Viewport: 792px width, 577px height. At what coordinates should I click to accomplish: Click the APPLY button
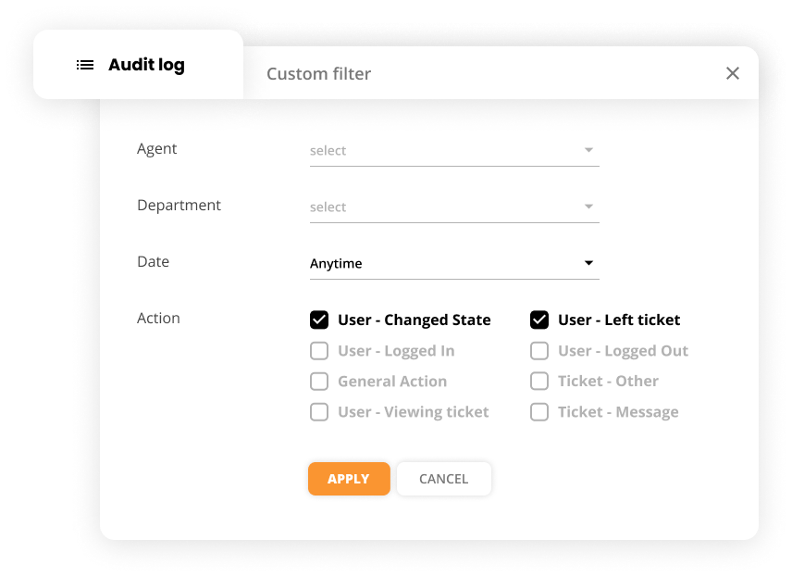pos(349,479)
